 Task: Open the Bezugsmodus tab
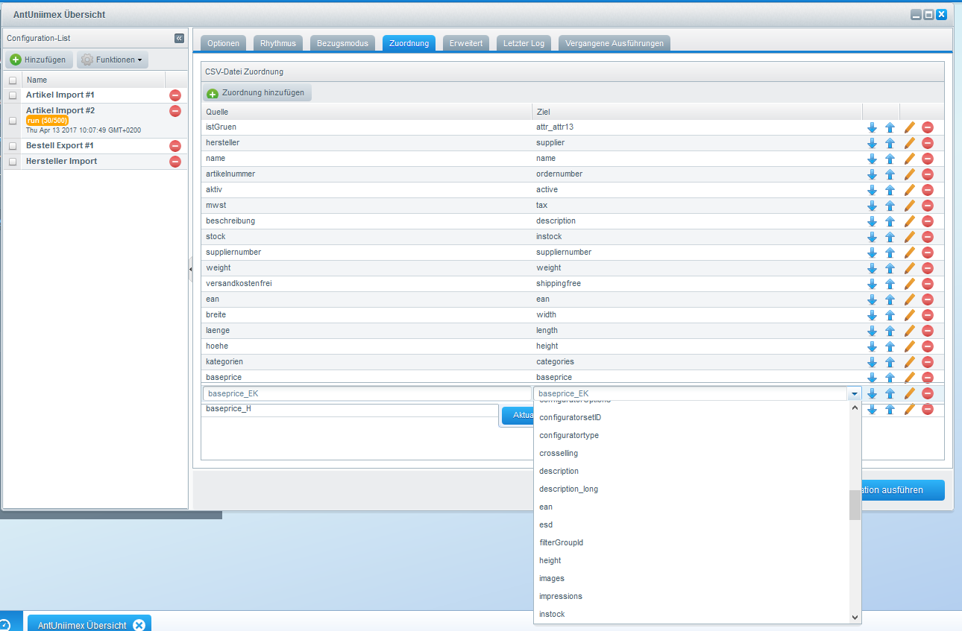342,43
